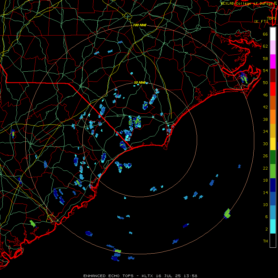Click the white color segment of the legend
Image resolution: width=278 pixels, height=278 pixels.
273,34
